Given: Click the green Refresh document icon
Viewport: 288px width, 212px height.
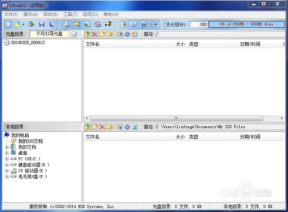Looking at the screenshot, I should click(135, 127).
